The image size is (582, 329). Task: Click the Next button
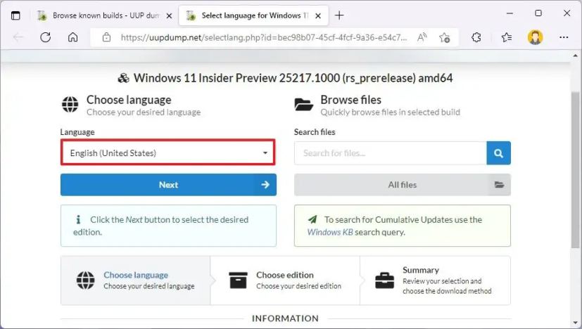[168, 185]
